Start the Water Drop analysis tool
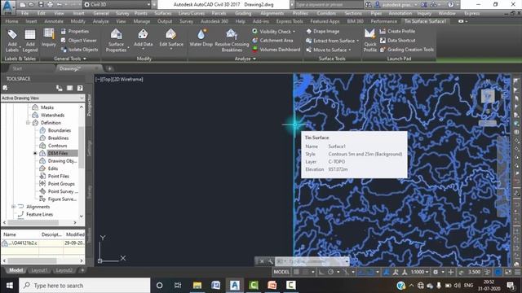 pos(201,37)
